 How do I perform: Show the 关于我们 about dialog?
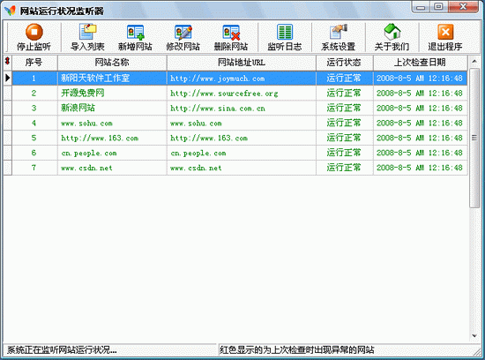(x=392, y=37)
